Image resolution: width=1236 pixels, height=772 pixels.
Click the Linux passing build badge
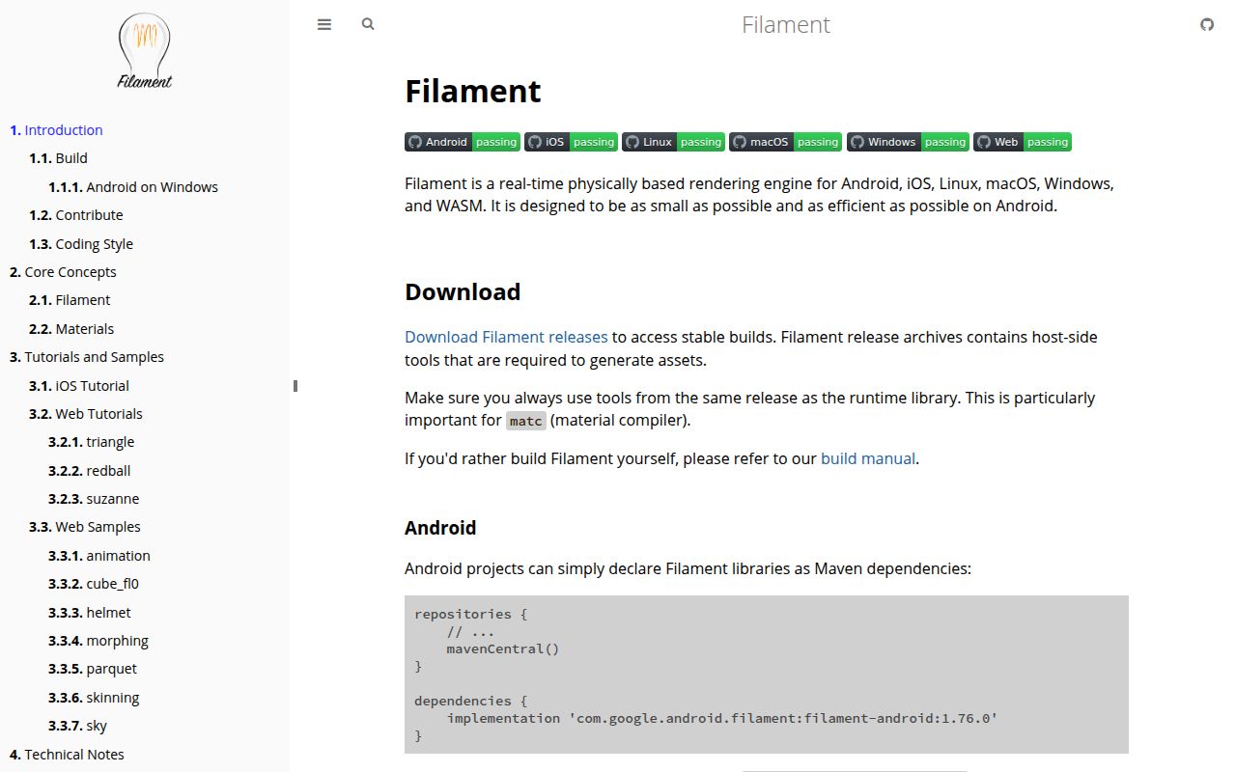[x=673, y=142]
